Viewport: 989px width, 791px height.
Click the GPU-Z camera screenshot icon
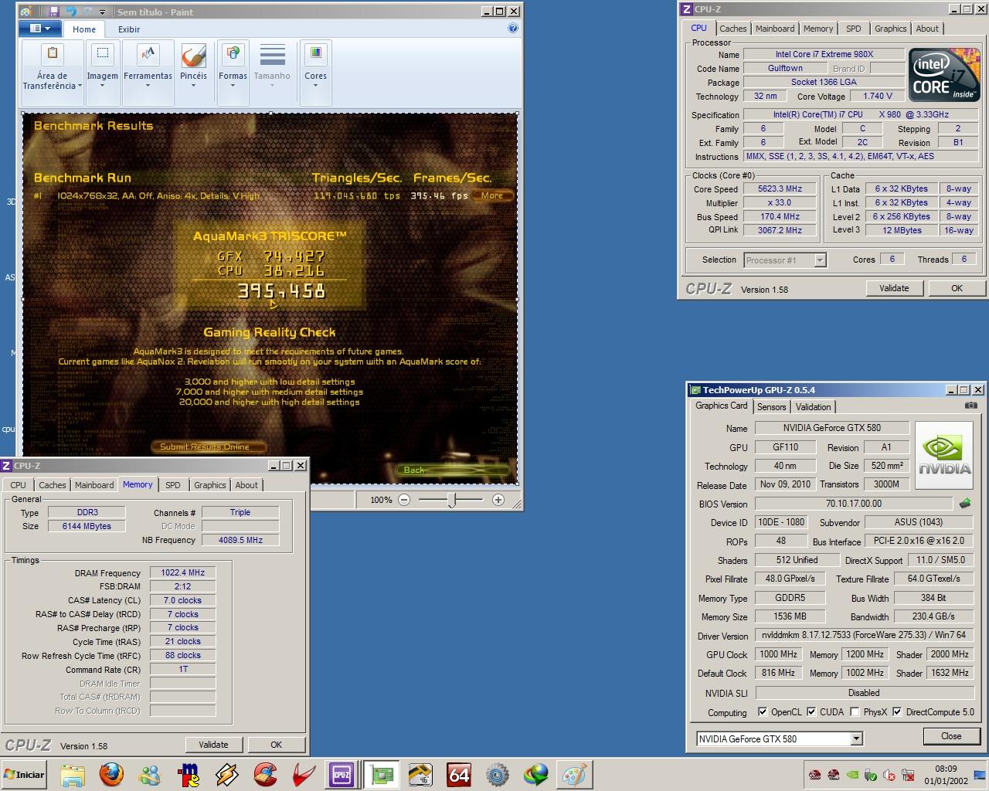click(x=970, y=406)
